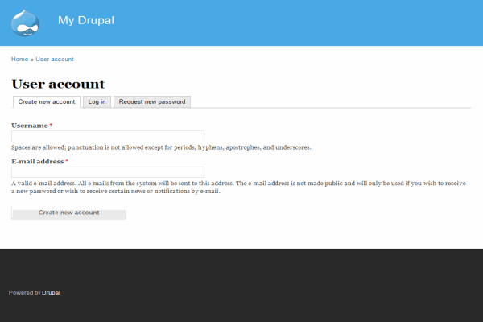Viewport: 483px width, 322px height.
Task: Click the Powered by footer text
Action: (x=24, y=293)
